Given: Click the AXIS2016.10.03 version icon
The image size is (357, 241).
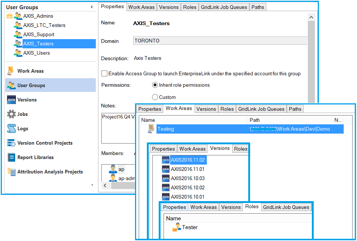Looking at the screenshot, I should click(x=165, y=178).
